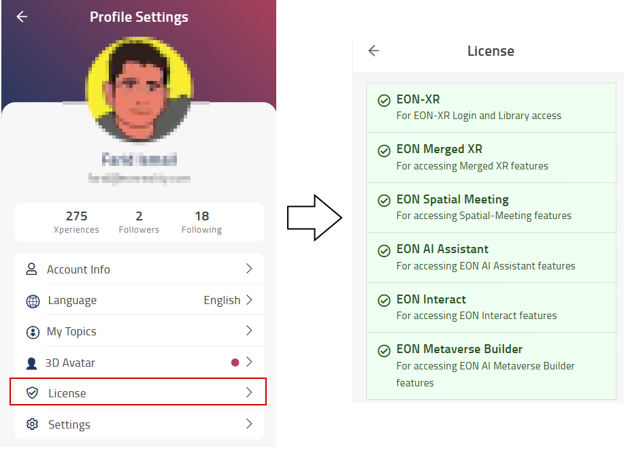Click the back arrow in License header
The image size is (626, 449).
[x=374, y=51]
